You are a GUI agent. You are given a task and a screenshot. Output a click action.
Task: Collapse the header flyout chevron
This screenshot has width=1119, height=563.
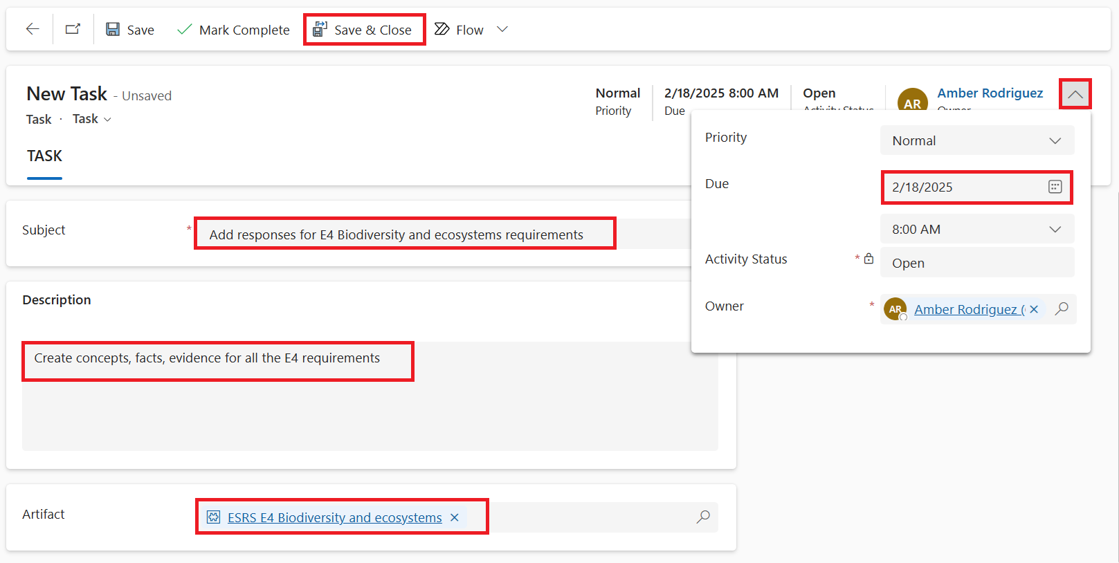pos(1075,94)
